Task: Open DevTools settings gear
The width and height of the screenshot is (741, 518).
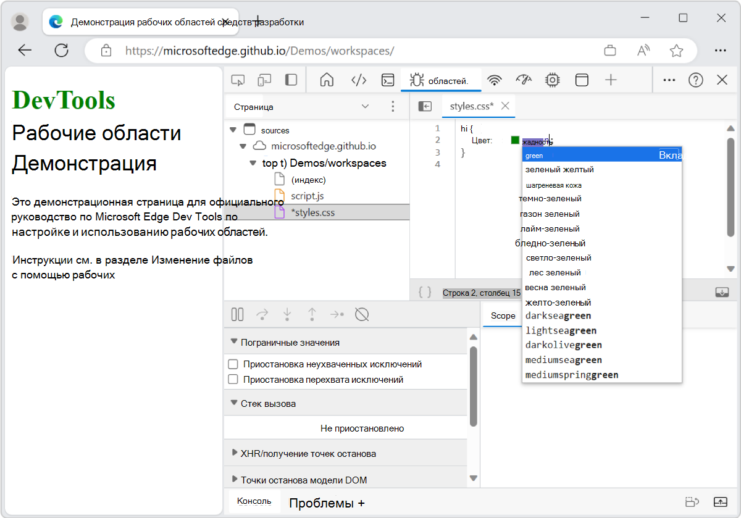Action: click(552, 80)
